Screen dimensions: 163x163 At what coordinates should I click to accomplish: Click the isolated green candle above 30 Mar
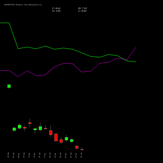point(9,86)
